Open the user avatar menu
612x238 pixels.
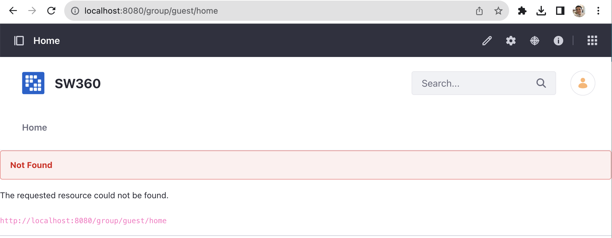pos(583,83)
